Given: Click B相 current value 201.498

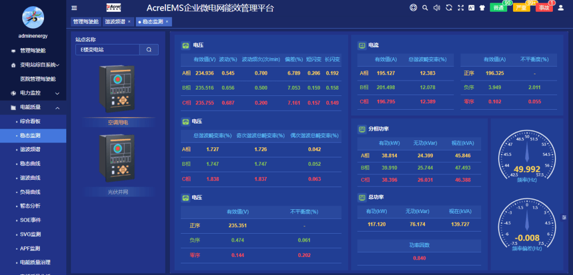Looking at the screenshot, I should (386, 87).
